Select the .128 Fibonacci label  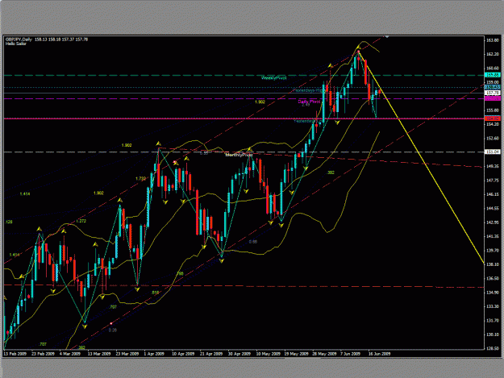(x=9, y=222)
